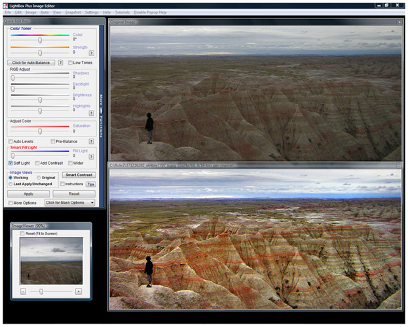Uncheck the Soft Light checkbox
Viewport: 408px width, 327px height.
pos(11,162)
